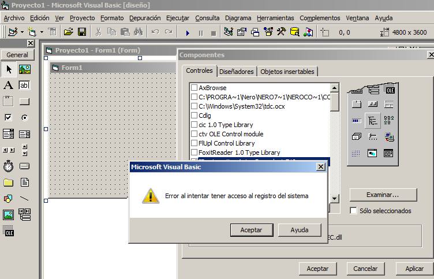Image resolution: width=434 pixels, height=279 pixels.
Task: Click the General toolbox tab button
Action: coord(17,55)
